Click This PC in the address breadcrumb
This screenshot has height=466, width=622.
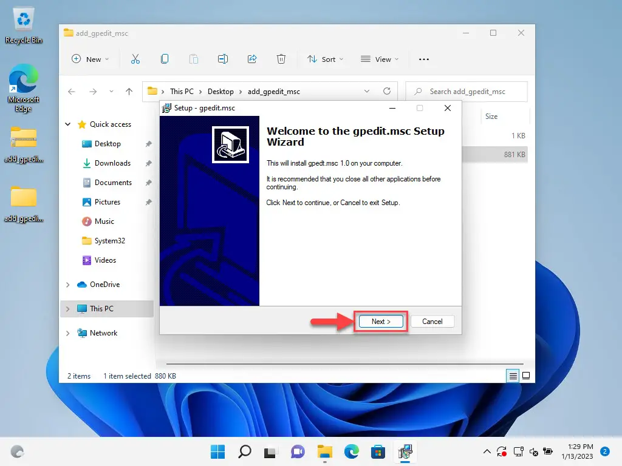tap(182, 92)
